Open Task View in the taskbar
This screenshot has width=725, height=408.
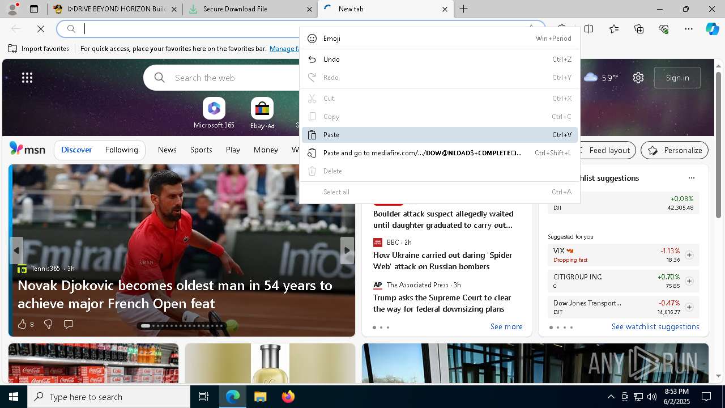204,397
